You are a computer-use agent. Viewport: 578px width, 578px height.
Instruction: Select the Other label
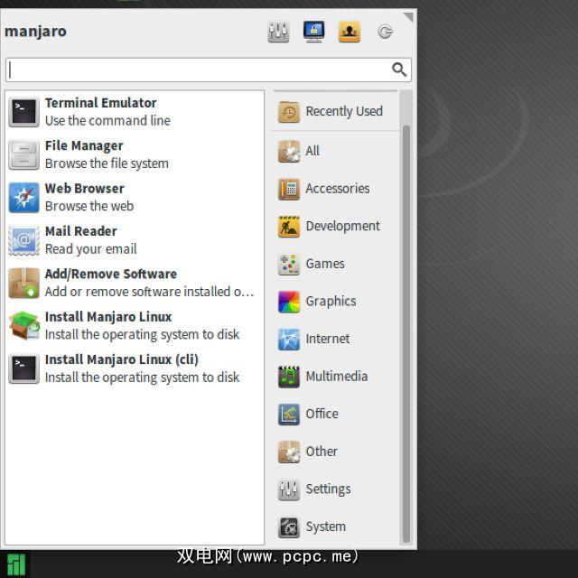click(x=322, y=452)
